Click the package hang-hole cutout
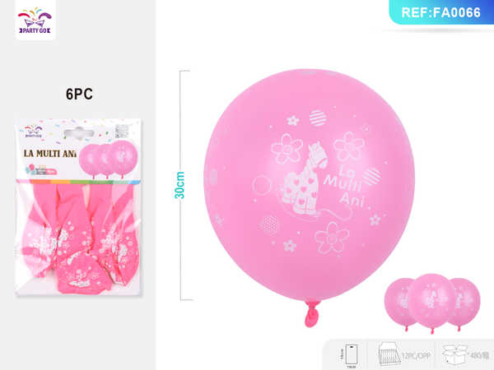Image resolution: width=494 pixels, height=370 pixels. (x=79, y=132)
